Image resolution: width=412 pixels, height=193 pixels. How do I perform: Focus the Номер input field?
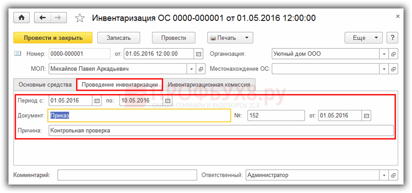point(79,54)
